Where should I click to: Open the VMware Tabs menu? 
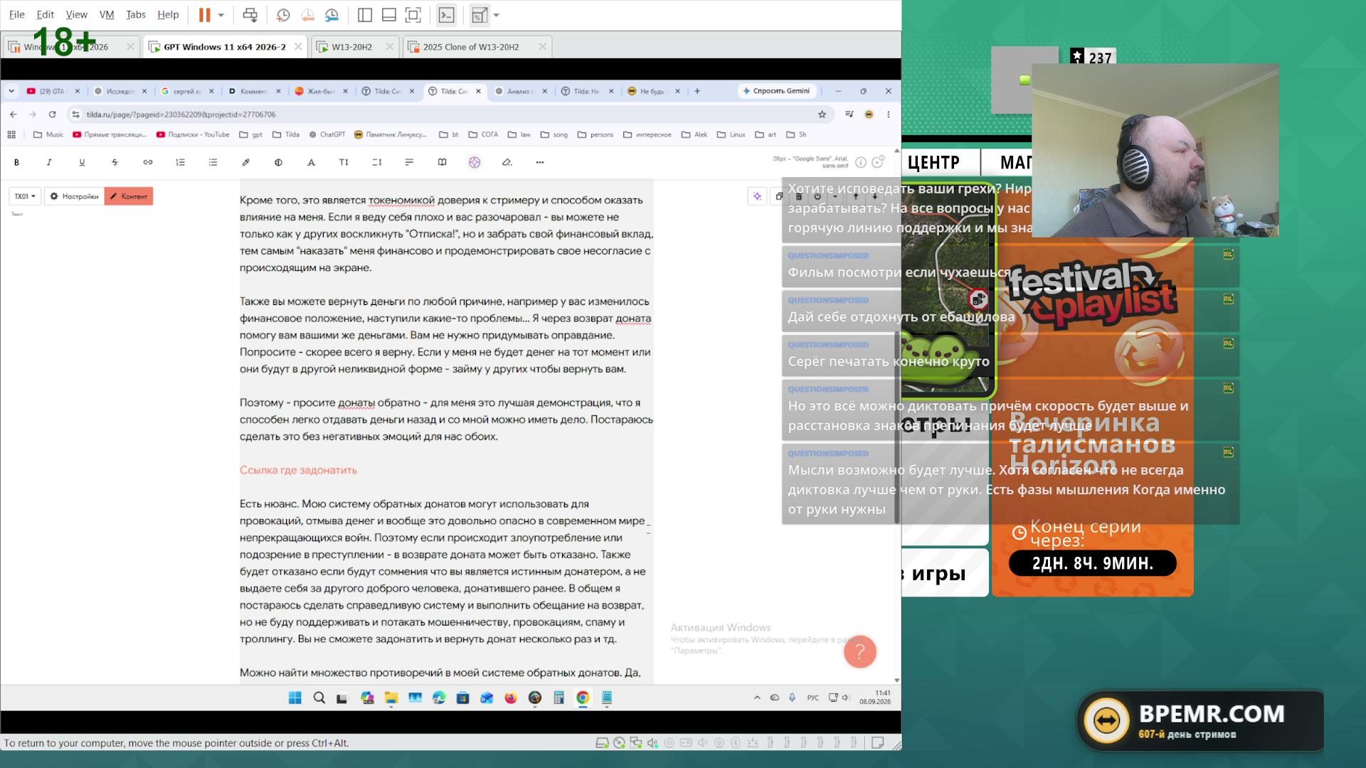point(135,14)
